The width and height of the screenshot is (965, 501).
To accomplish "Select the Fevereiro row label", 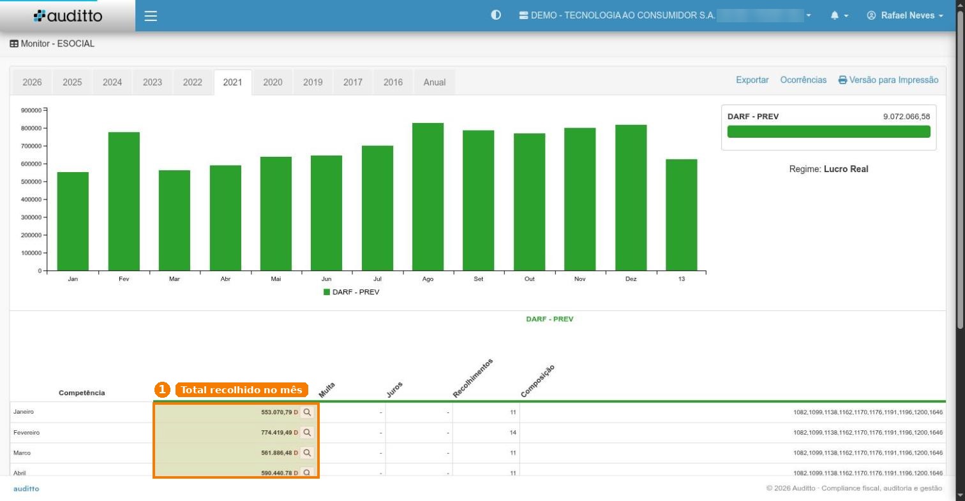I will 26,433.
